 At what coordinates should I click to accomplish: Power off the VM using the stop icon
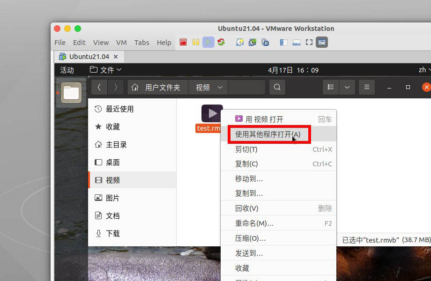click(183, 42)
